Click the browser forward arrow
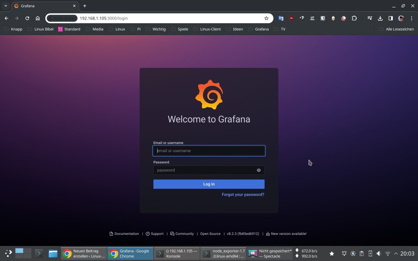The image size is (418, 261). pos(17,18)
